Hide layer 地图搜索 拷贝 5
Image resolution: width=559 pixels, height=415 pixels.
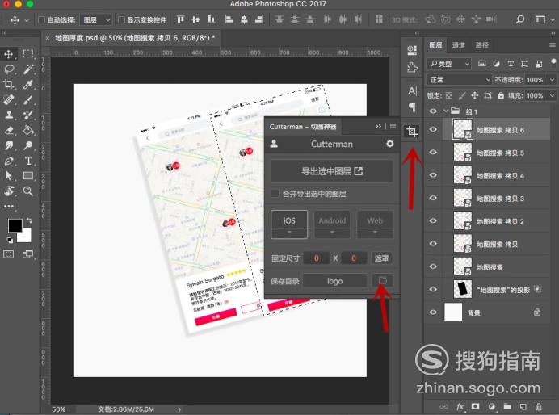pos(433,152)
